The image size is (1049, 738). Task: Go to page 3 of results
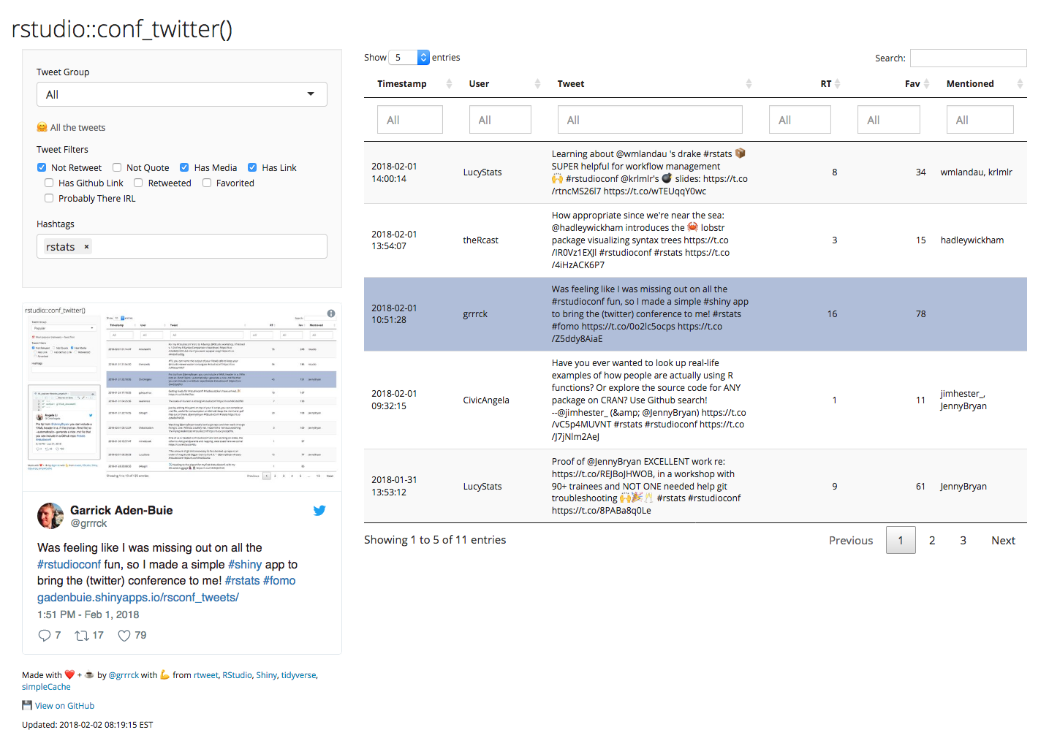tap(963, 541)
